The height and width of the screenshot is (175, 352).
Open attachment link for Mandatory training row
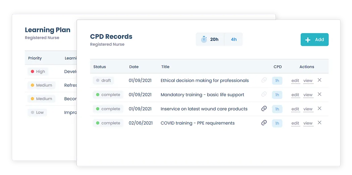point(264,94)
